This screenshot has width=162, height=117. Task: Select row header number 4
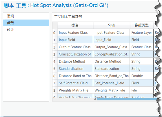(55, 61)
